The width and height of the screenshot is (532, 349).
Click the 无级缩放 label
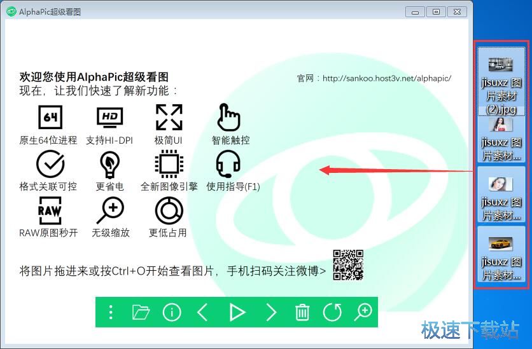coord(111,233)
